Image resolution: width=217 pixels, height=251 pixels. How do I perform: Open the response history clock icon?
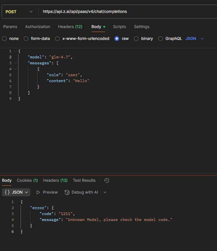[x=107, y=180]
